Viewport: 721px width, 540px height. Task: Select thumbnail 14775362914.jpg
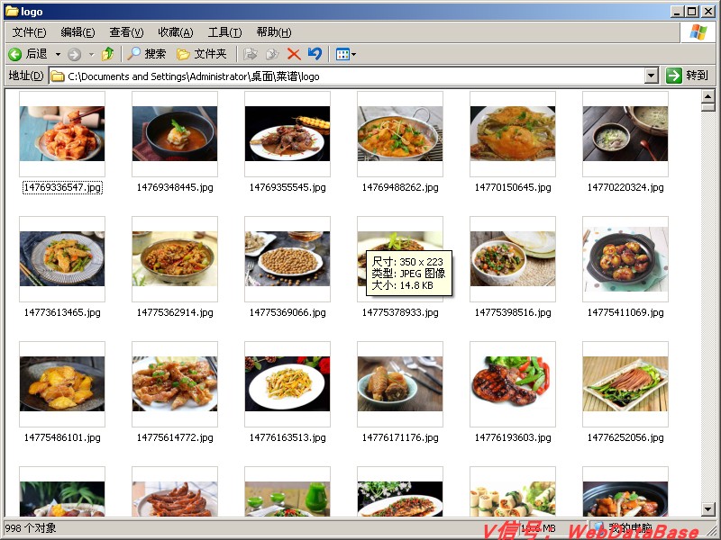[175, 259]
